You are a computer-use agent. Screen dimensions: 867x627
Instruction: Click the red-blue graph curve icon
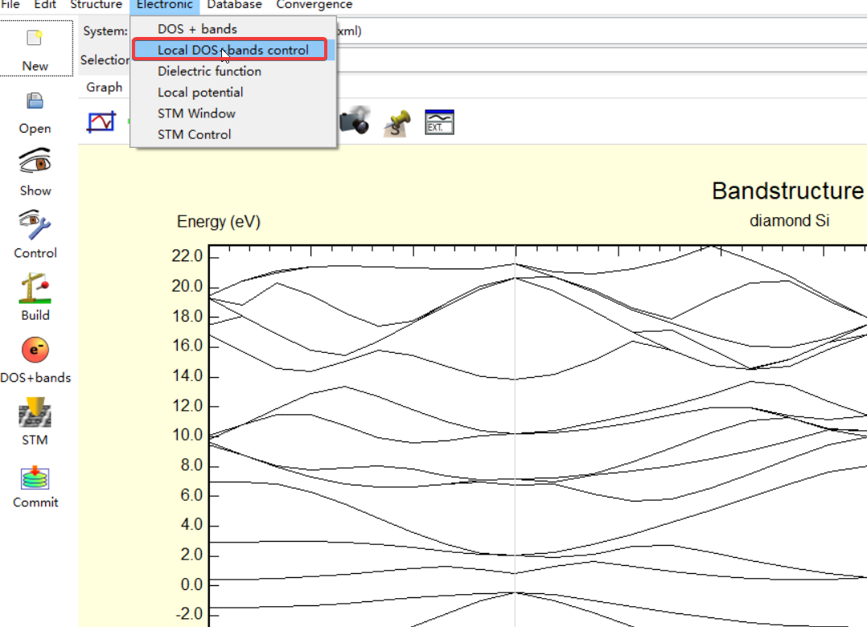click(x=101, y=121)
